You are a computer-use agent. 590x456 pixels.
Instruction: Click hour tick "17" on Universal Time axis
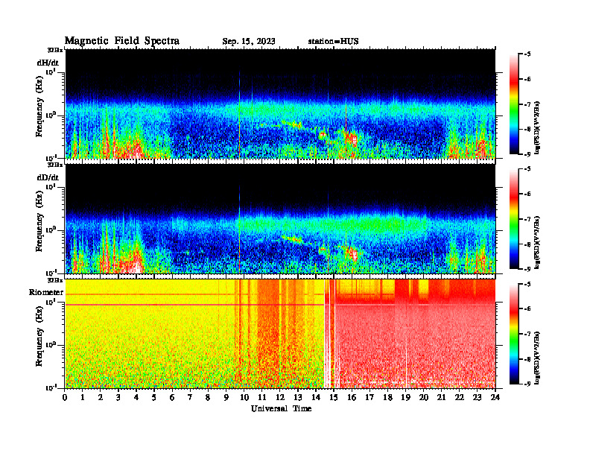369,397
